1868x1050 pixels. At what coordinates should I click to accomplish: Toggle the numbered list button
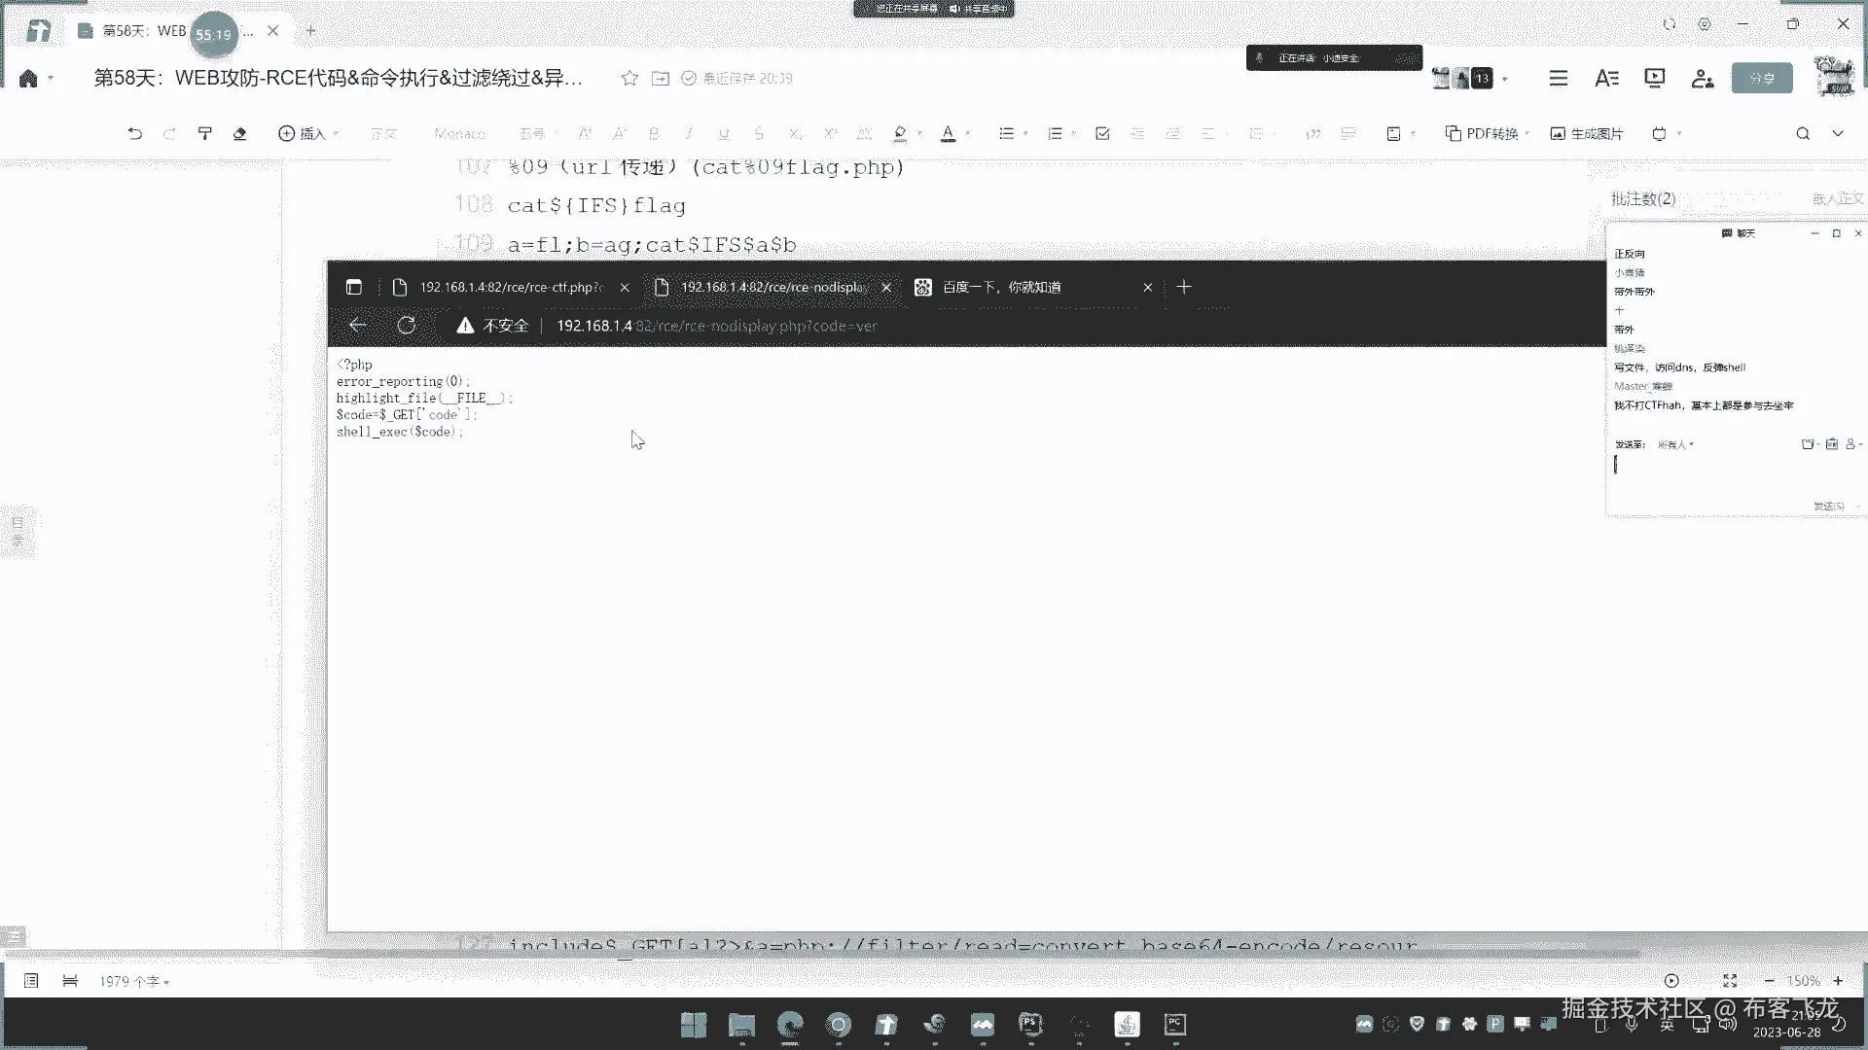[x=1055, y=133]
